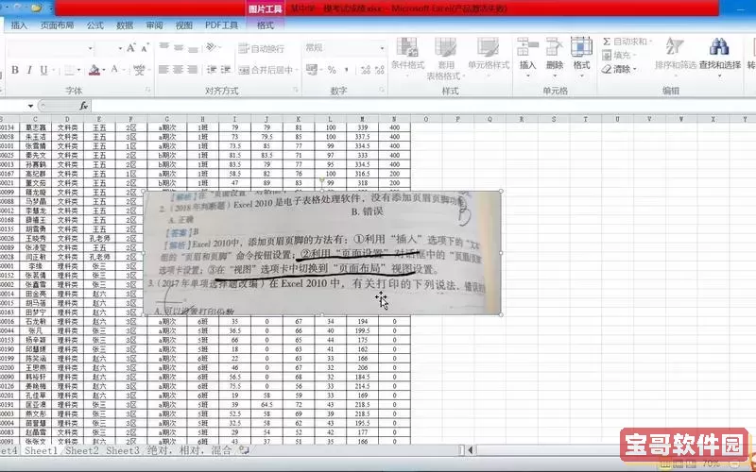Select the Sheet2 worksheet tab
The width and height of the screenshot is (756, 472).
[82, 451]
